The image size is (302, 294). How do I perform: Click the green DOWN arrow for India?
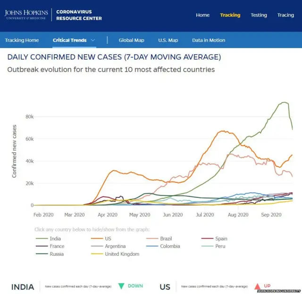click(x=121, y=286)
